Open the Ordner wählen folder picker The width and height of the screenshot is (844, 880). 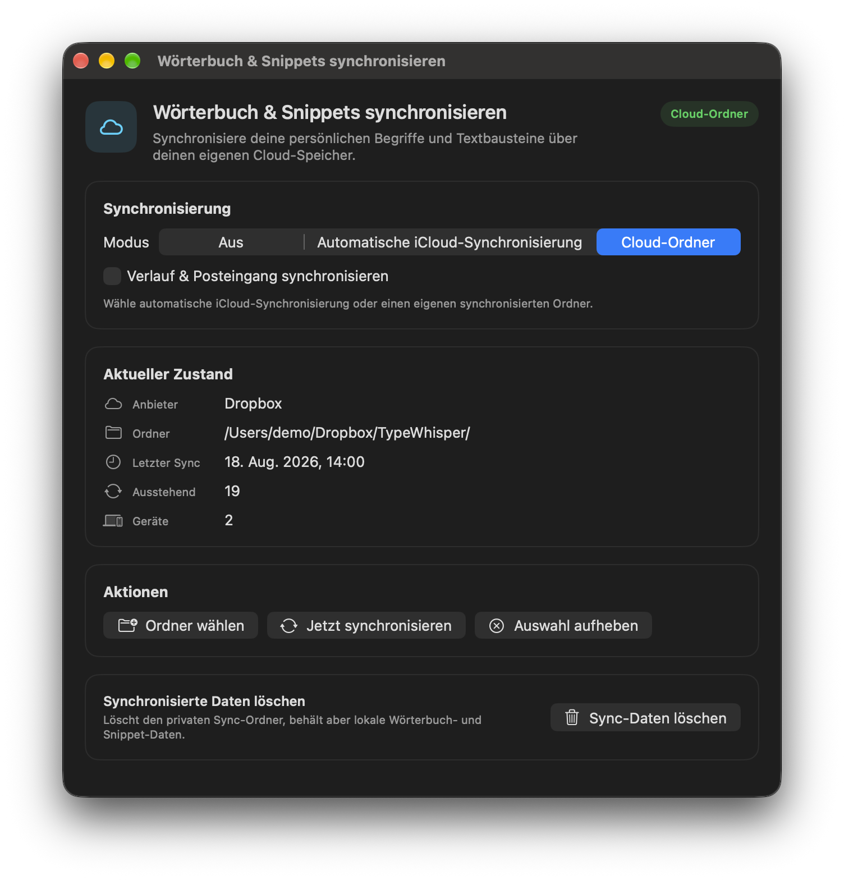[181, 626]
